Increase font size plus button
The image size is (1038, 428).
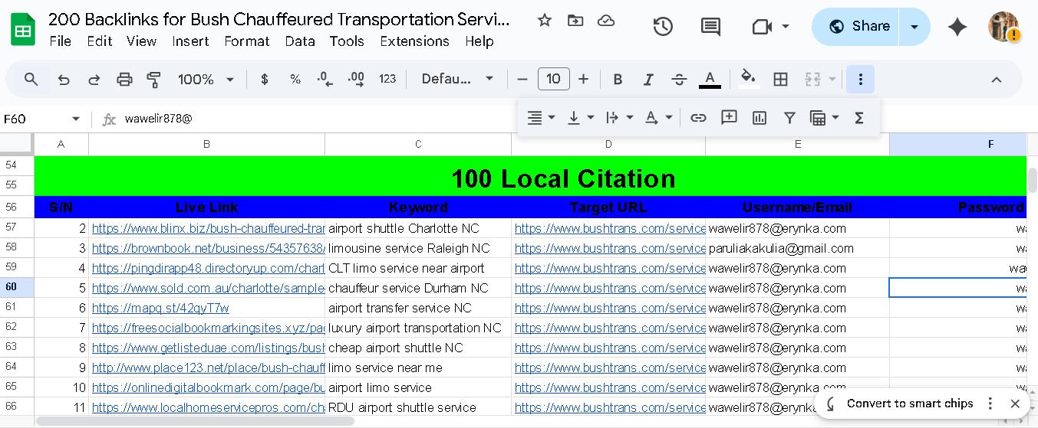tap(583, 79)
